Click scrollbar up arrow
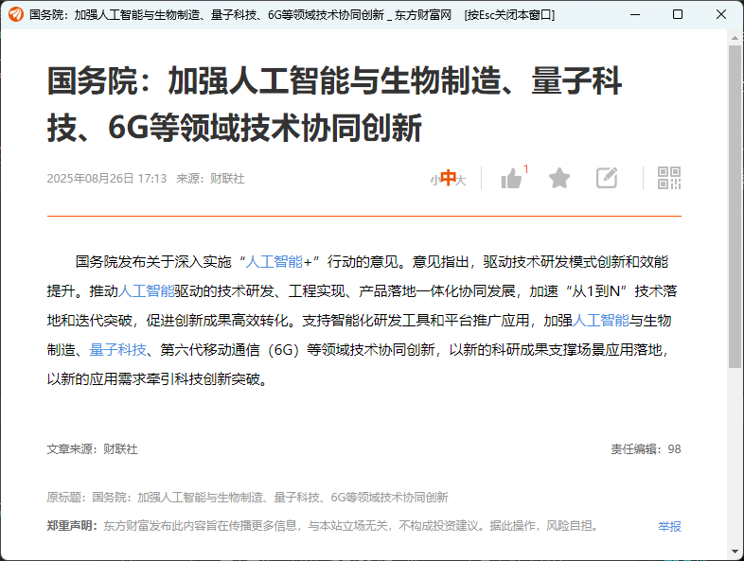Screen dimensions: 744x561 point(735,38)
